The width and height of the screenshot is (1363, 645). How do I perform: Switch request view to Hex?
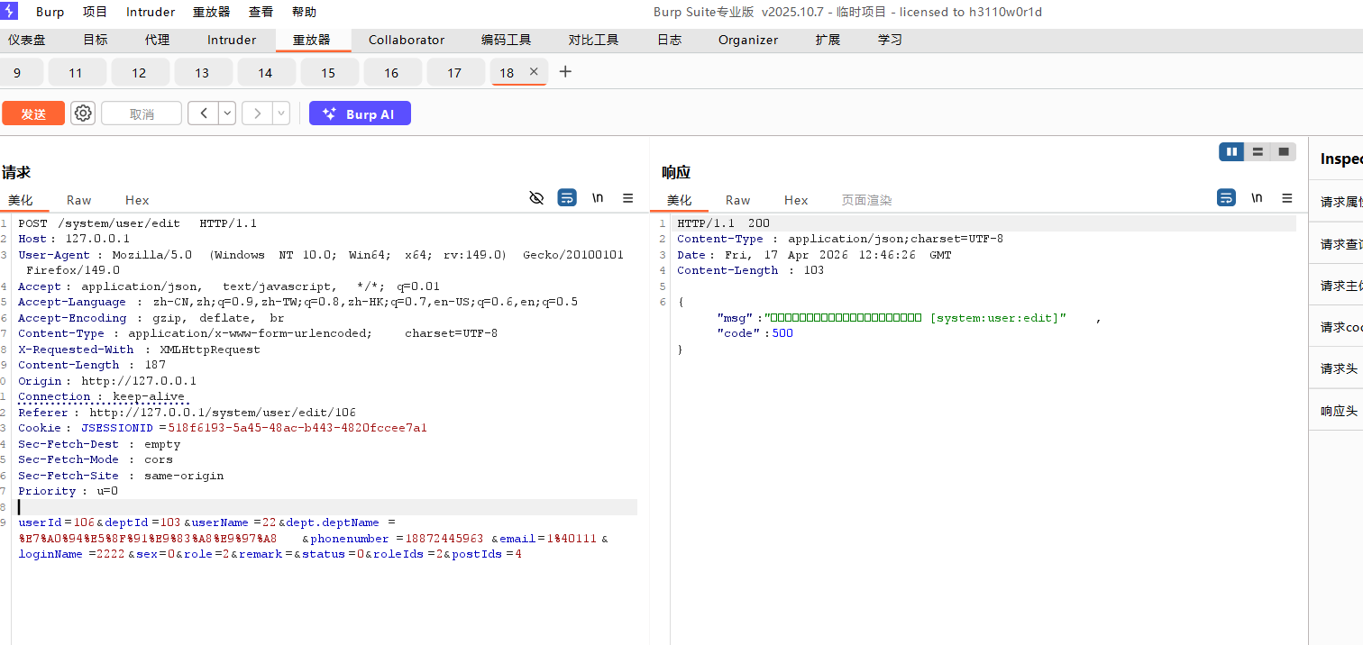(x=137, y=200)
